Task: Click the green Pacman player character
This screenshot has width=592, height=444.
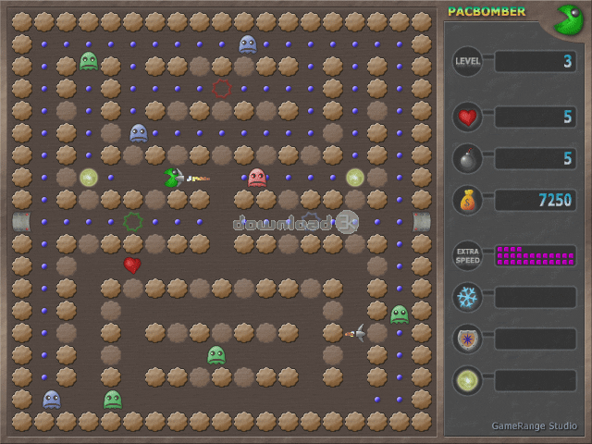Action: pyautogui.click(x=174, y=178)
